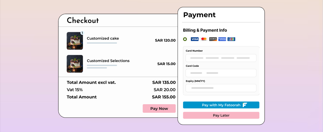Click the American Express card icon
The height and width of the screenshot is (132, 323).
(222, 39)
